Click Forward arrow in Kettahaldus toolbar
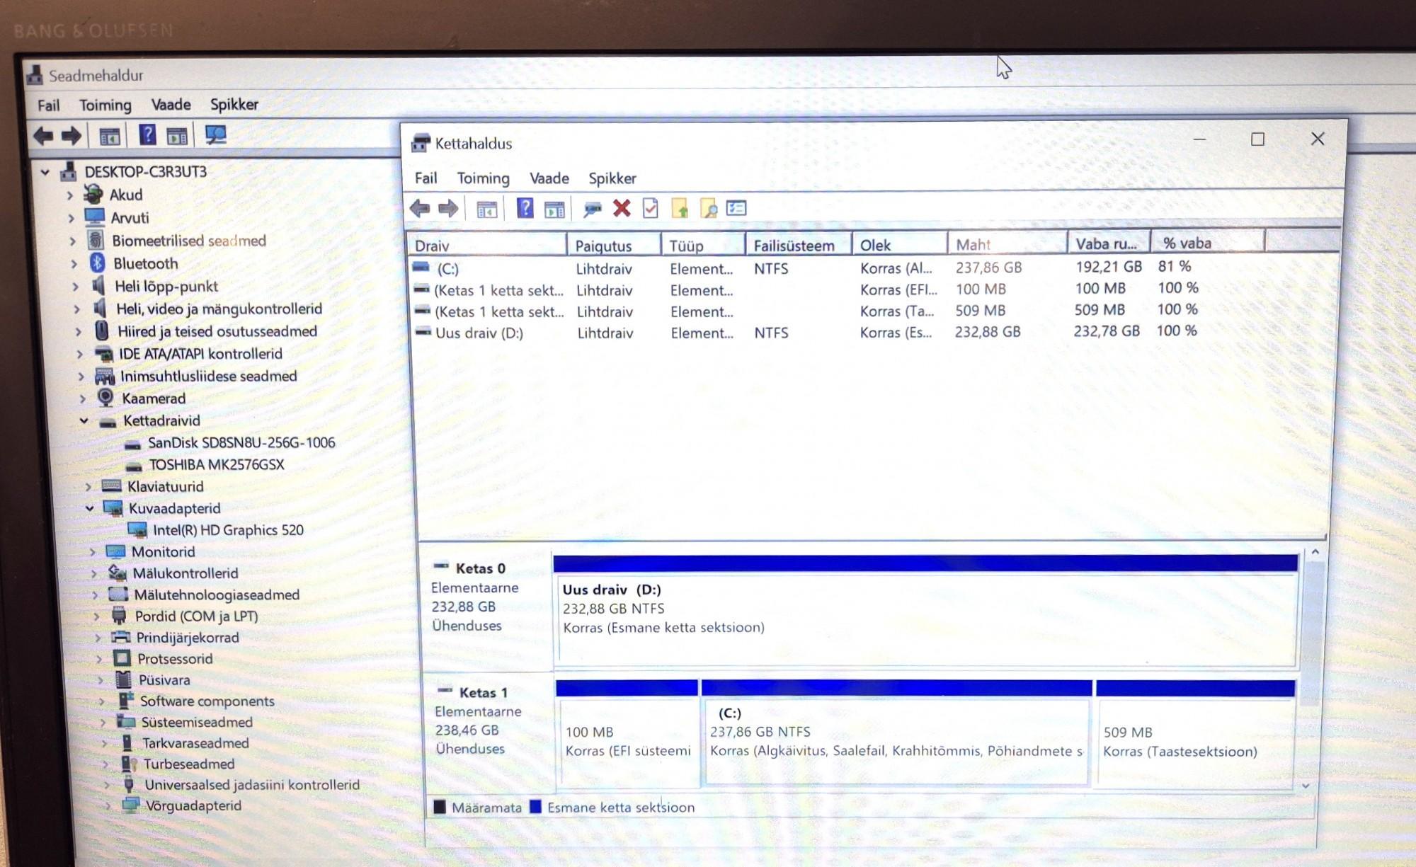 pyautogui.click(x=448, y=208)
